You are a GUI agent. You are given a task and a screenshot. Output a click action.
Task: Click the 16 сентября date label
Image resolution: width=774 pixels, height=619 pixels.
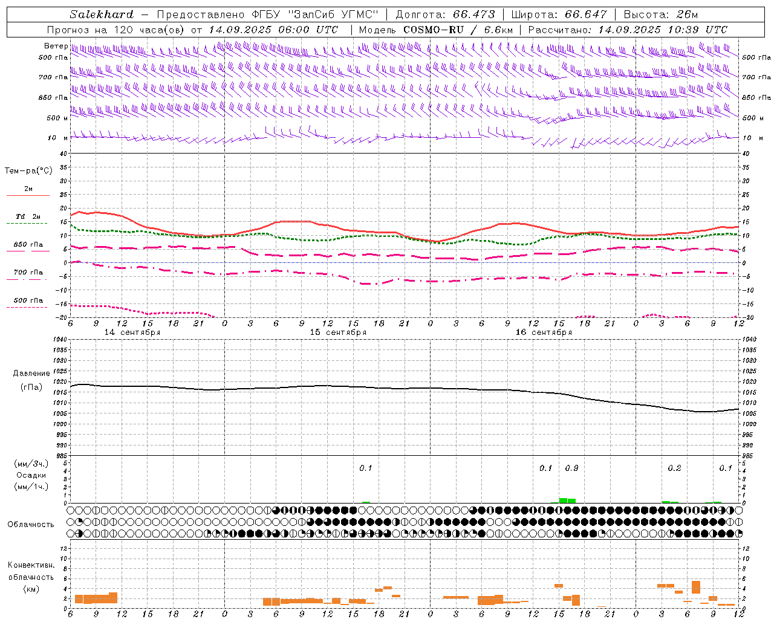coord(544,332)
